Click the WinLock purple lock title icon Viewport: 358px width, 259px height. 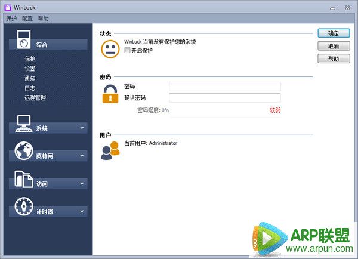pos(8,8)
